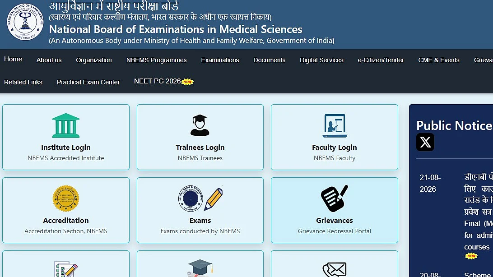This screenshot has width=493, height=277.
Task: Click the Institute Login title
Action: click(x=66, y=147)
